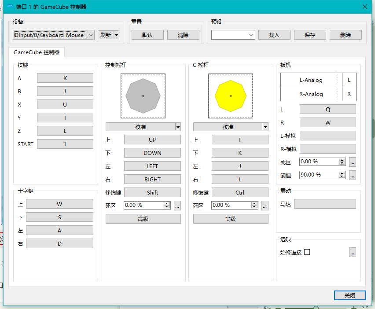Click the L-Analog trigger indicator bar
The height and width of the screenshot is (309, 375).
(x=311, y=80)
